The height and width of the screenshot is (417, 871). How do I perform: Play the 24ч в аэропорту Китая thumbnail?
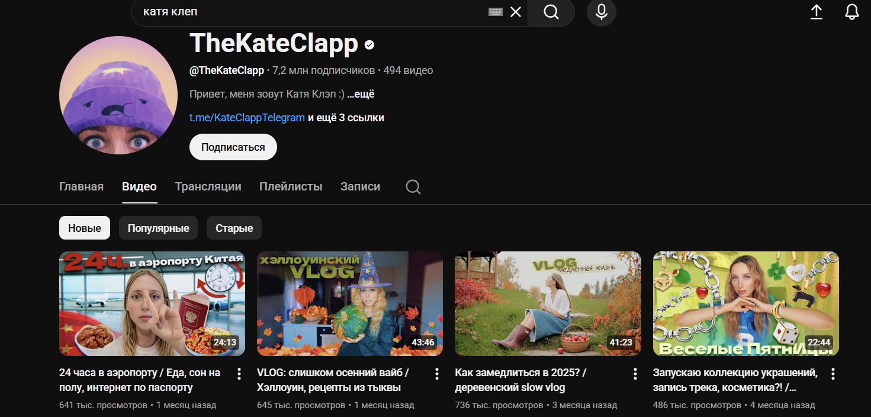[152, 303]
